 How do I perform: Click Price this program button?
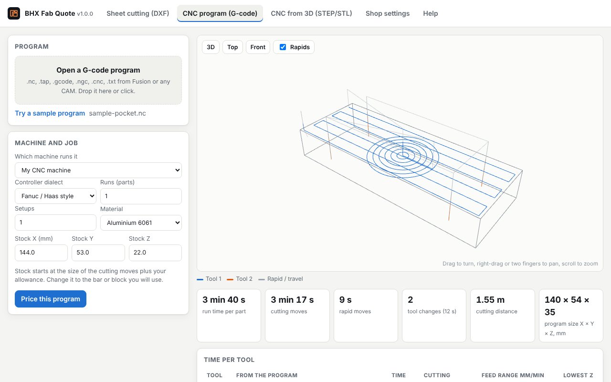51,299
